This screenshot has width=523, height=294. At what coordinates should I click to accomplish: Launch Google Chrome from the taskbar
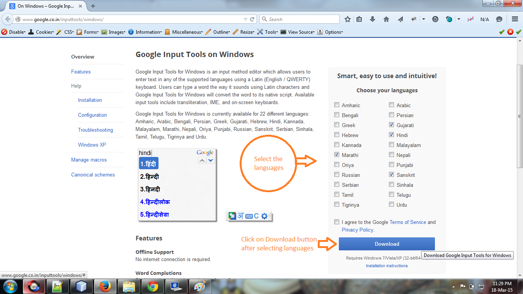153,286
